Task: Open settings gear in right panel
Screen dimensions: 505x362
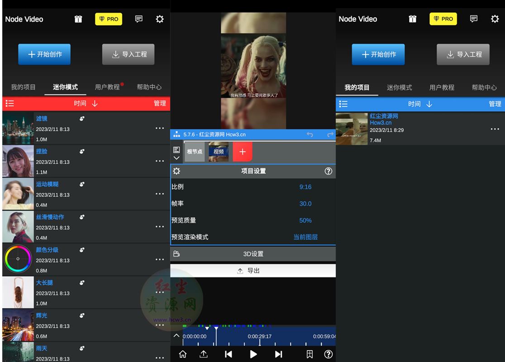Action: point(495,19)
